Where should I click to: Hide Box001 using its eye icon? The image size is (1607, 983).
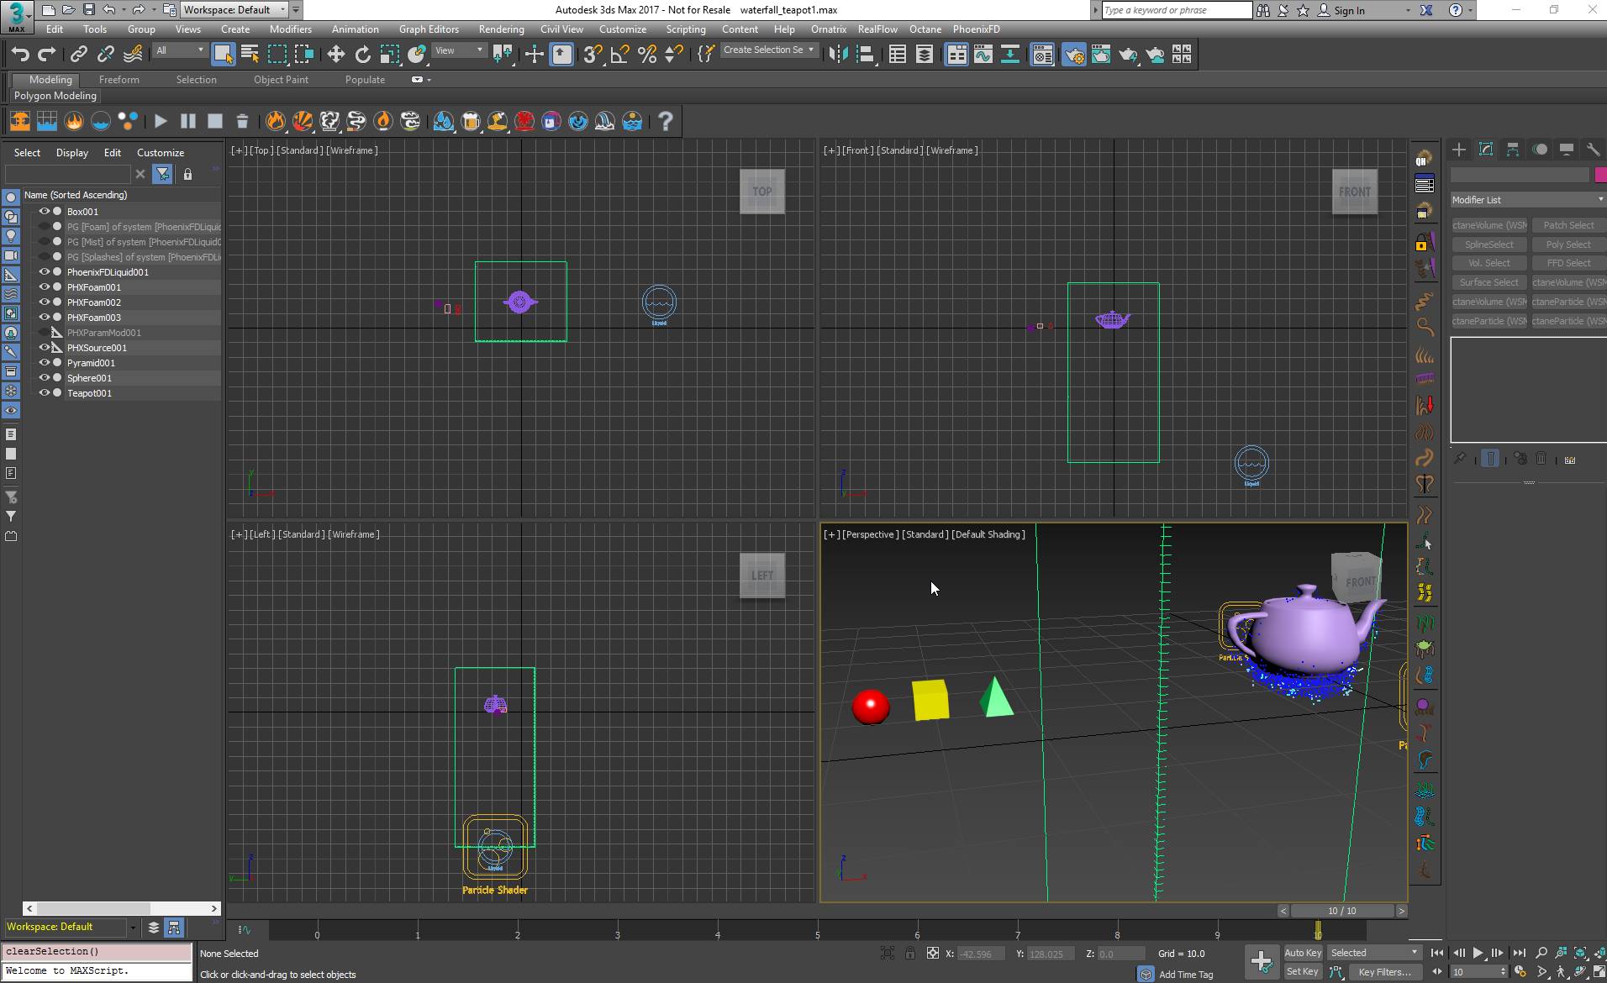pos(45,212)
